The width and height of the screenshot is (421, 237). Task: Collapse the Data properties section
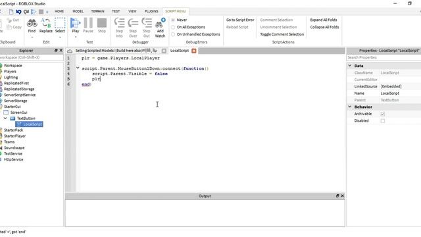[350, 66]
